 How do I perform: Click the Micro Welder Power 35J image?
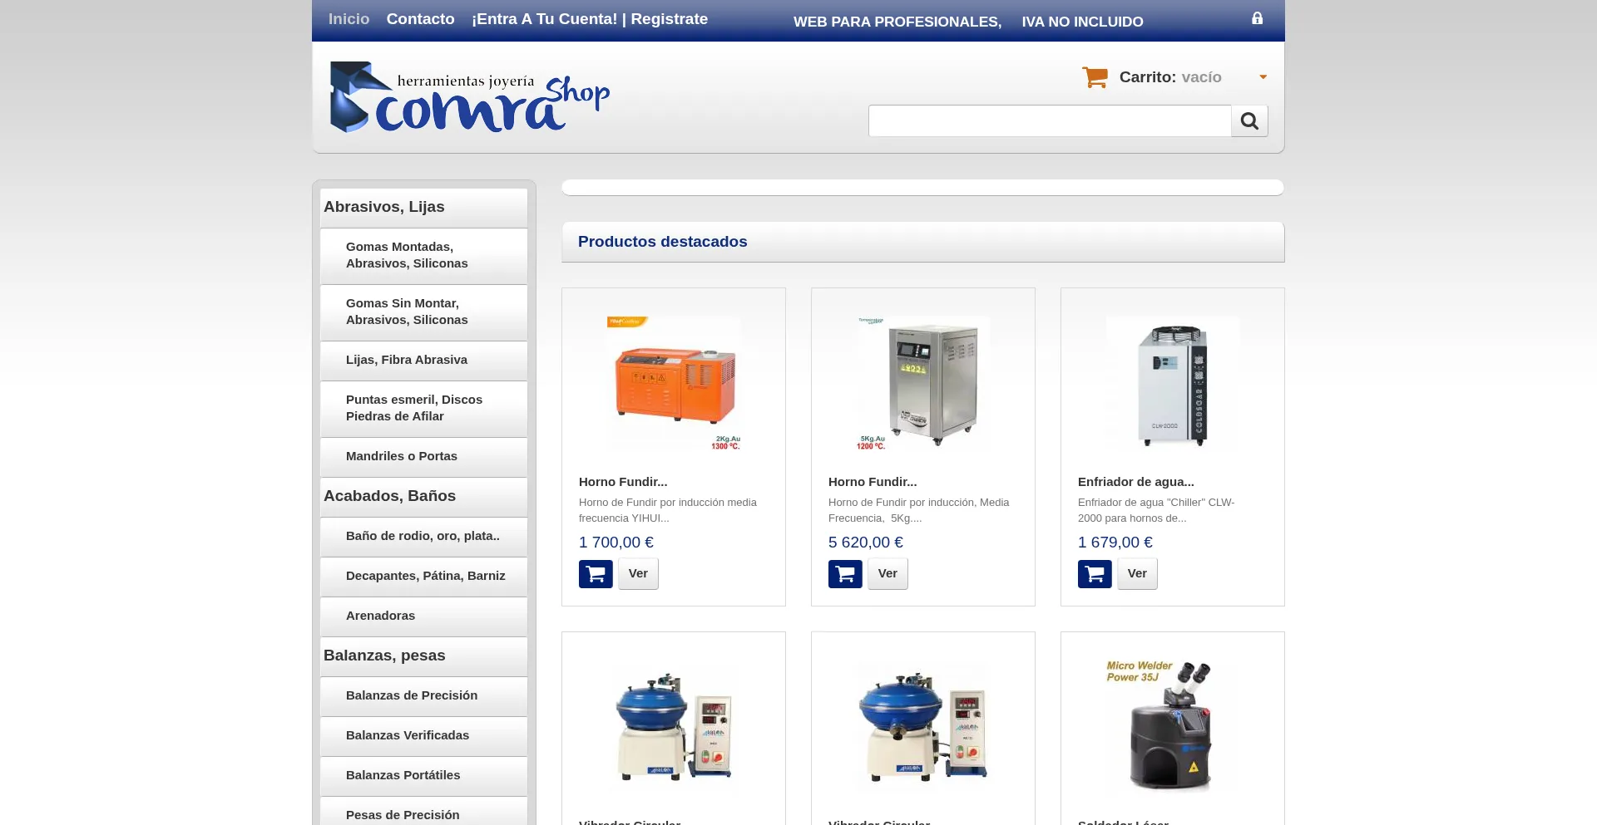(1173, 727)
